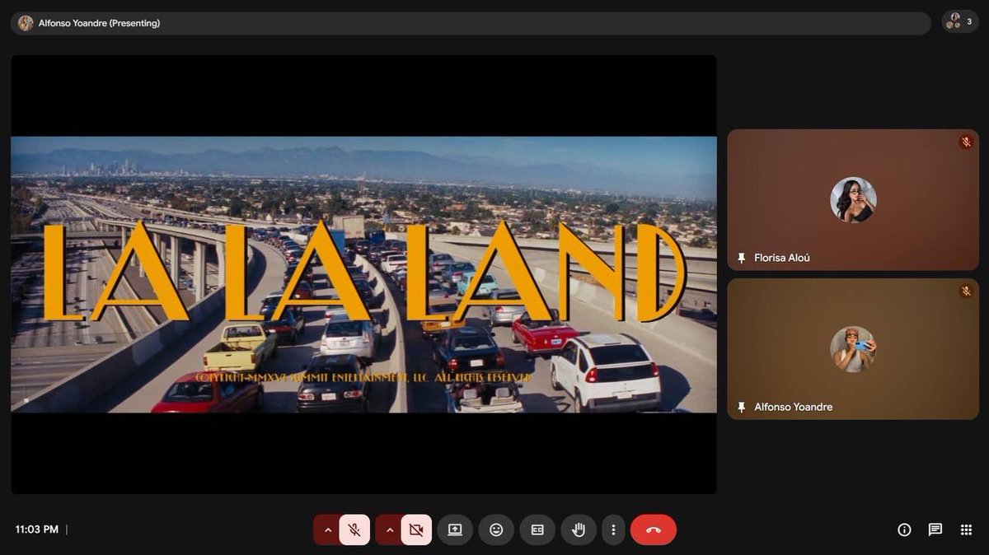Click muted mic indicator on Florisa Aloú tile
Screen dimensions: 989x555
click(x=966, y=142)
